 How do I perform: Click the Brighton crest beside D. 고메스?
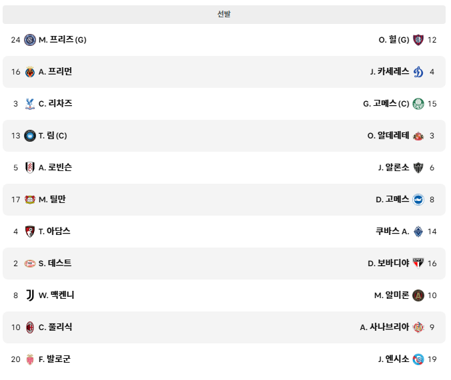[x=418, y=200]
